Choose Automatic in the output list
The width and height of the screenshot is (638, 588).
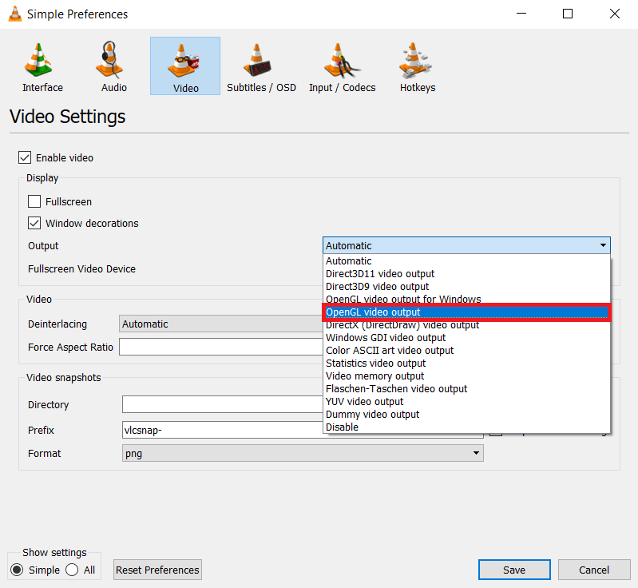[466, 261]
